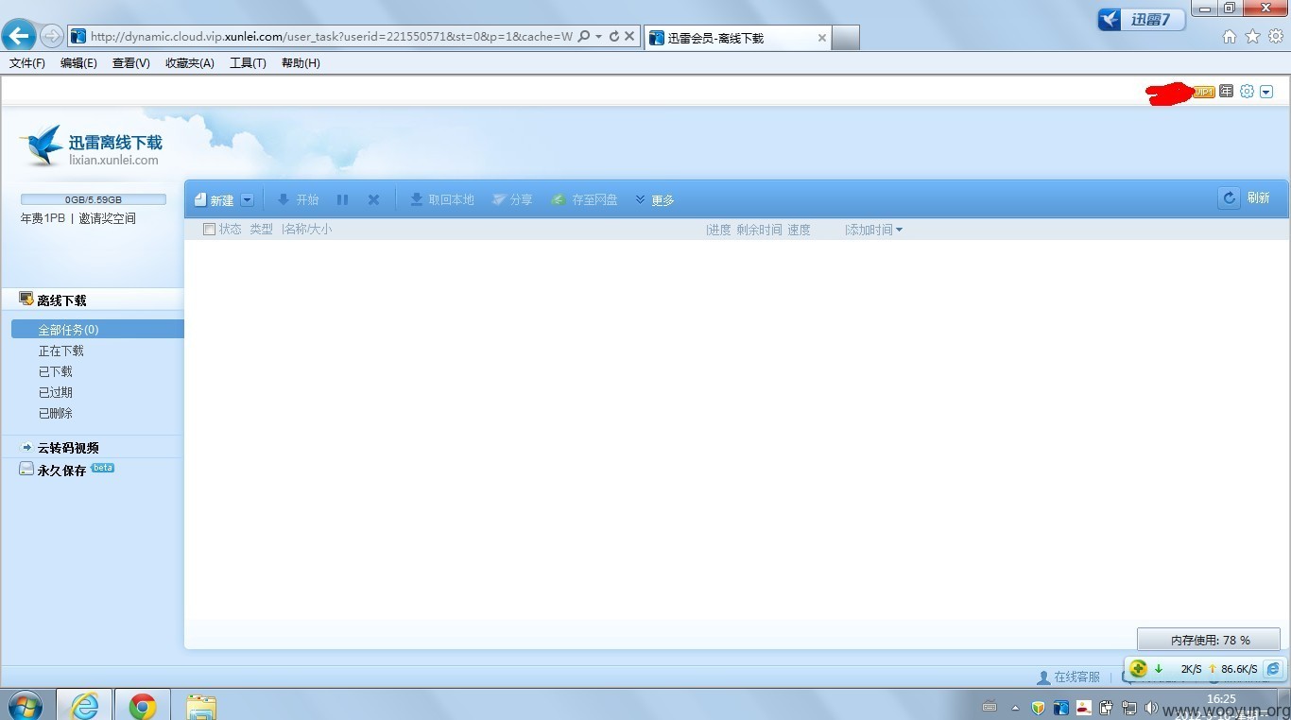The width and height of the screenshot is (1291, 720).
Task: Go back with the browser back arrow
Action: point(18,36)
